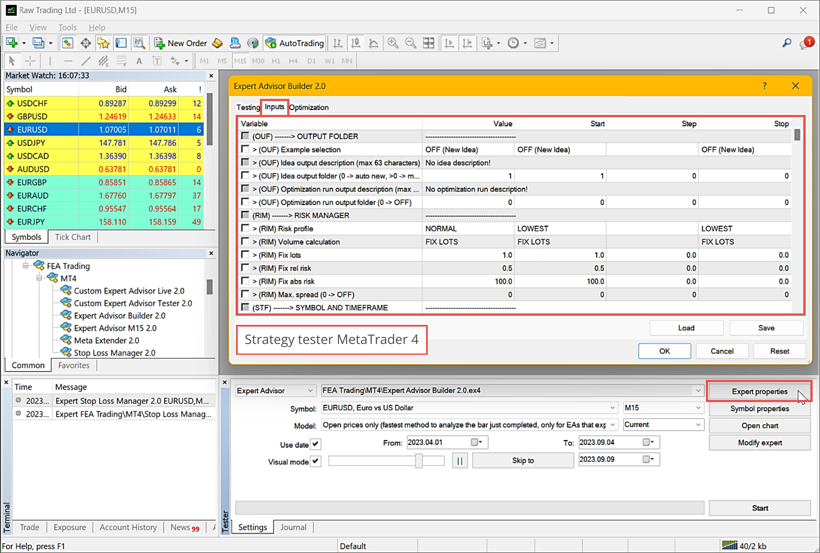Screen dimensions: 820x553
Task: Click the Save button
Action: click(x=766, y=328)
